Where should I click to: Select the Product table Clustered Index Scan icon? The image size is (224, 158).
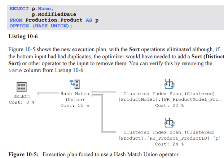point(169,122)
